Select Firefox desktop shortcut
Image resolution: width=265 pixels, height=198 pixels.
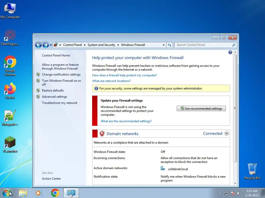pos(10,91)
